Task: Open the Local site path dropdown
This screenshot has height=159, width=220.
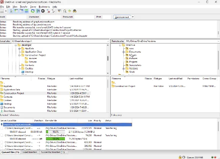Action: [x=108, y=41]
